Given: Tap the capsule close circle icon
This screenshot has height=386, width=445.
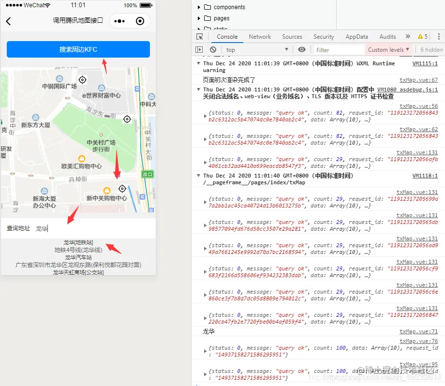Looking at the screenshot, I should 140,21.
